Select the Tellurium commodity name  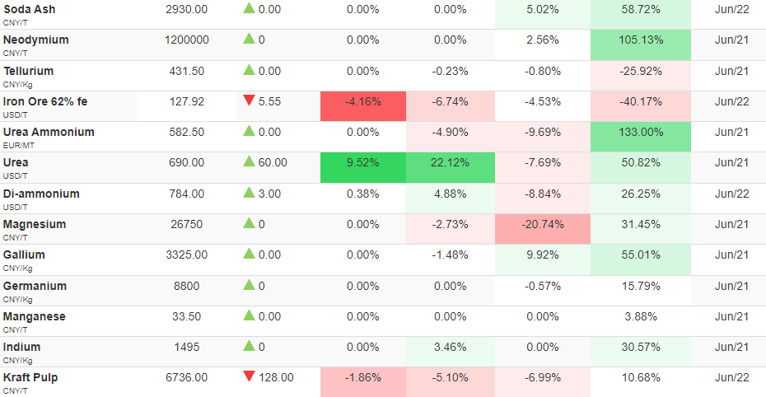click(x=28, y=72)
